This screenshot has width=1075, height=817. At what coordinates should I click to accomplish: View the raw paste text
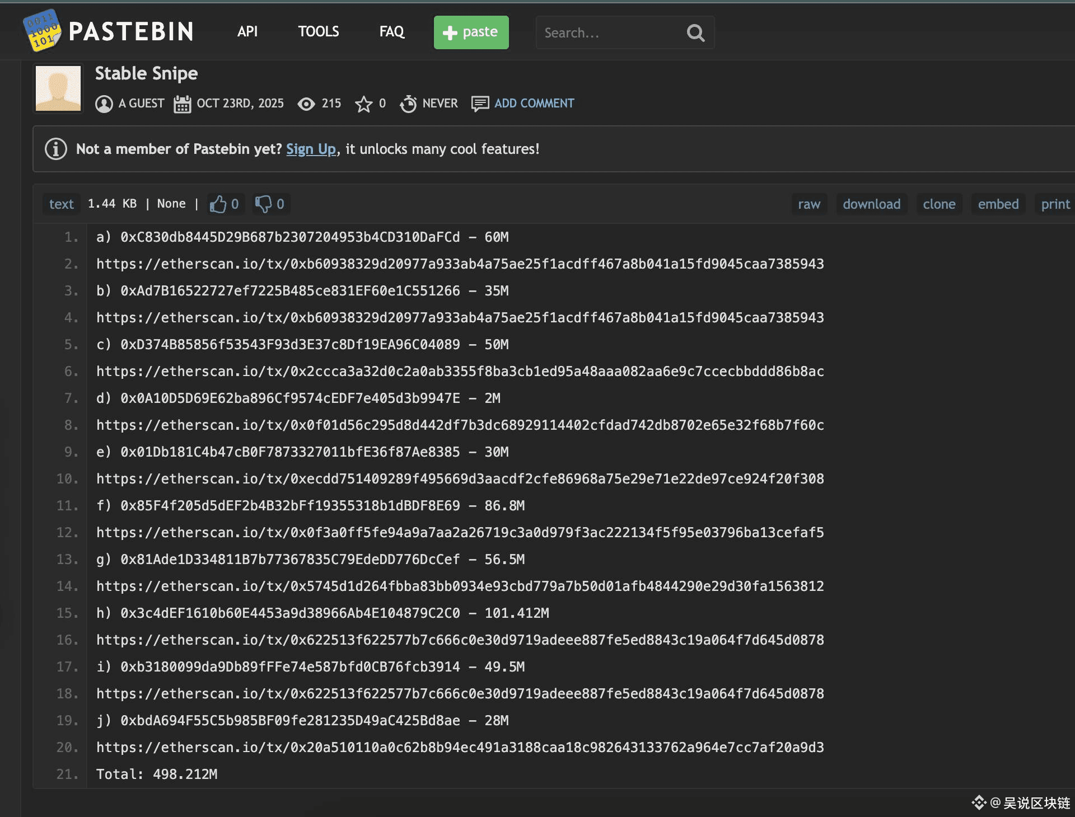[809, 204]
